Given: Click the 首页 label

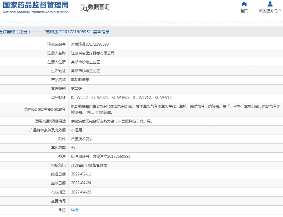Looking at the screenshot, I should point(244,11).
